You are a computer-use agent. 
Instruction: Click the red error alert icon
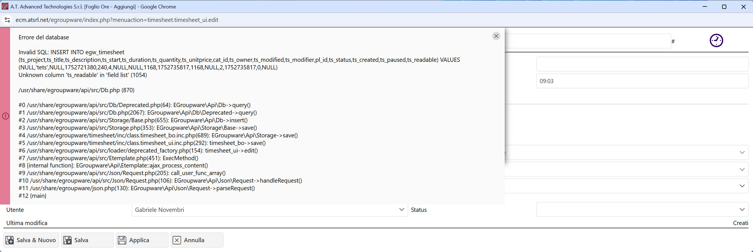click(x=6, y=116)
